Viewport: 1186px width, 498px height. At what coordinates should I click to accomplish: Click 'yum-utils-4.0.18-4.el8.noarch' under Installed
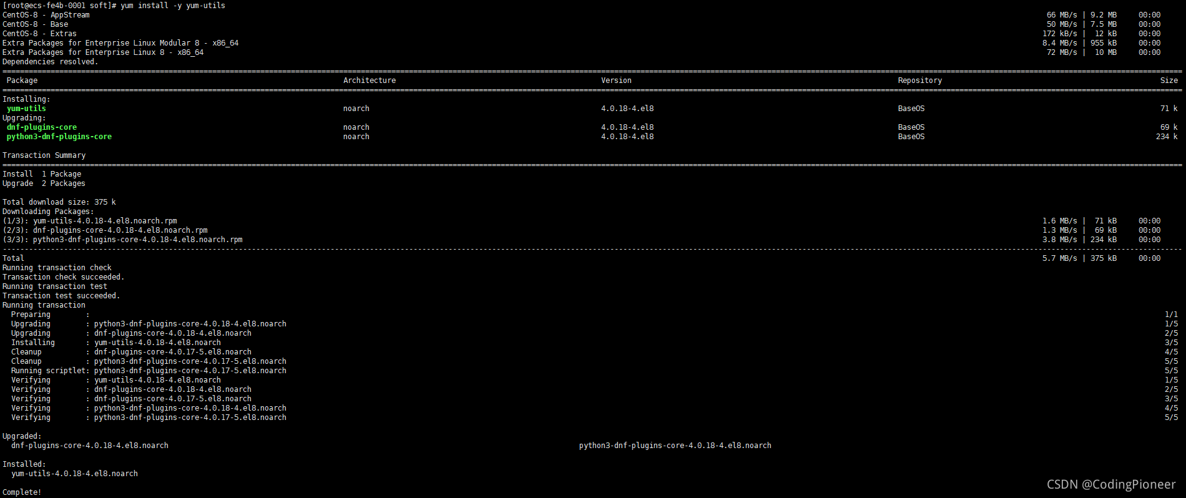point(75,474)
